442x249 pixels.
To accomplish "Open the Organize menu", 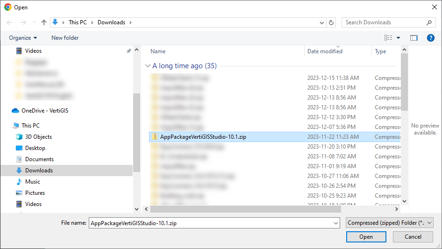I will click(23, 38).
